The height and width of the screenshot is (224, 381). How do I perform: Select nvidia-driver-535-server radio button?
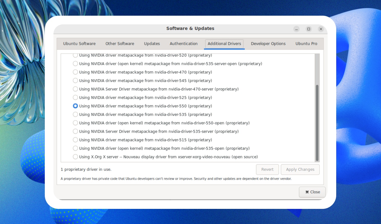pyautogui.click(x=75, y=131)
